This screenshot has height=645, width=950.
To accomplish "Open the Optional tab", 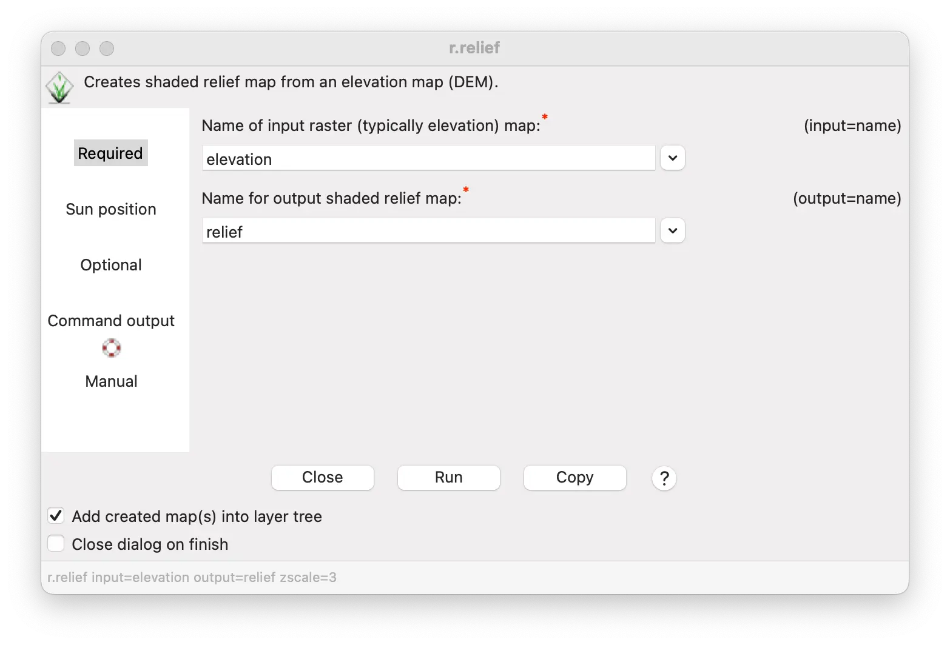I will click(x=111, y=265).
